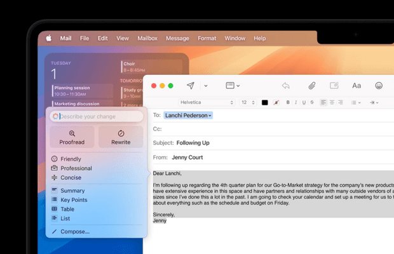The image size is (394, 254).
Task: Click the Study group event in the calendar widget
Action: click(x=132, y=93)
